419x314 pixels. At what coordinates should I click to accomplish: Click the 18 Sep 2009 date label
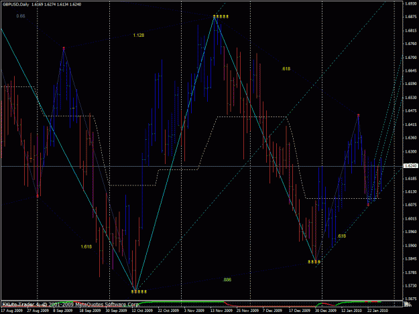[x=90, y=311]
